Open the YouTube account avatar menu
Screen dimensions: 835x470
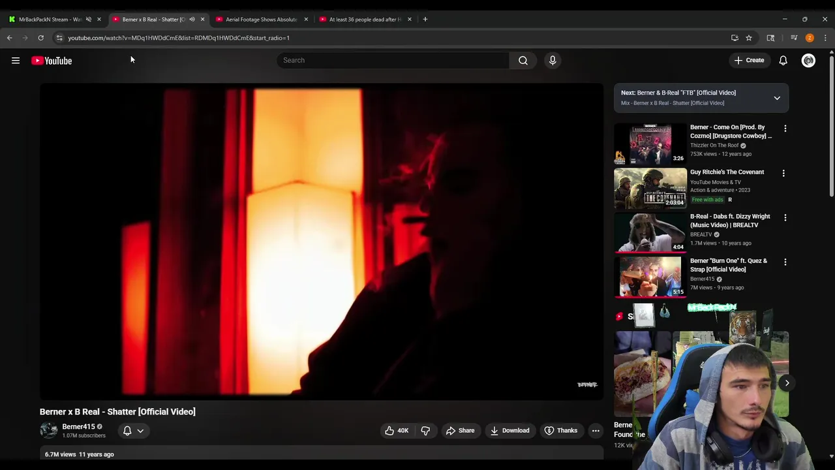(808, 60)
